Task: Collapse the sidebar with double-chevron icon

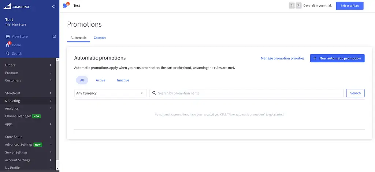Action: pyautogui.click(x=53, y=7)
